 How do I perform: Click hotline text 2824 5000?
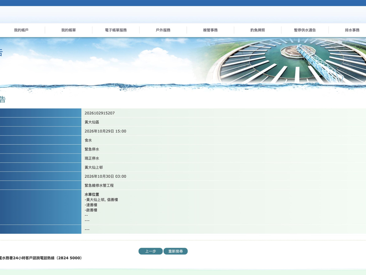pos(69,258)
